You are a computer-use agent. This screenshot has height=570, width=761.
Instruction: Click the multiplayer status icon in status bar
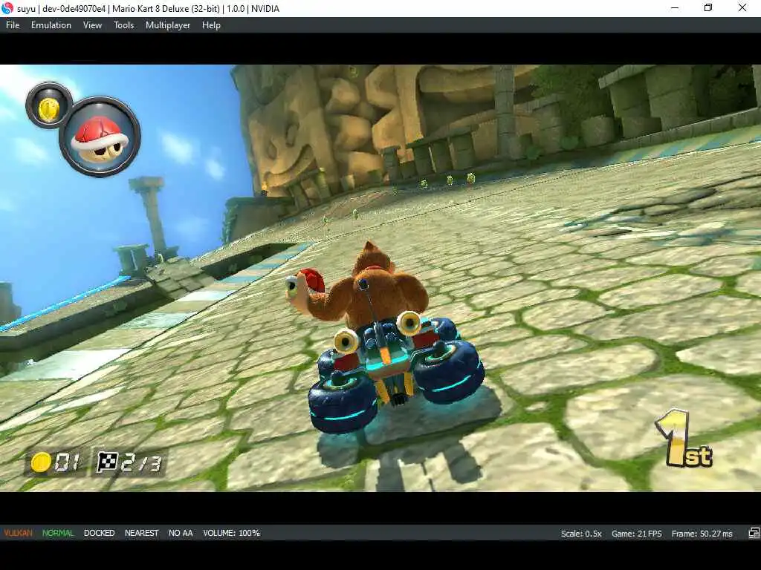point(754,534)
